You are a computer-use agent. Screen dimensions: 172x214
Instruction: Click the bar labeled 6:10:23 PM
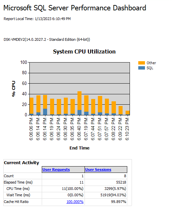click(128, 113)
